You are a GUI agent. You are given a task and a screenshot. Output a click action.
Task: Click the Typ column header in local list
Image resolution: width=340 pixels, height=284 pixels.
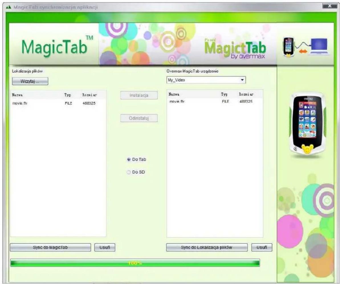[68, 95]
